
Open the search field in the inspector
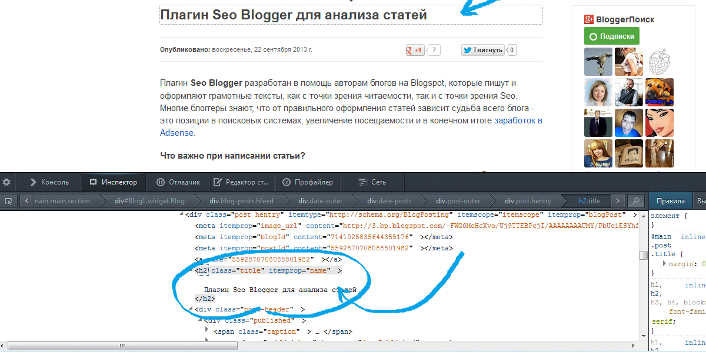pos(635,201)
